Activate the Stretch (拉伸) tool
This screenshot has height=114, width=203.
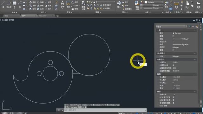pos(32,9)
